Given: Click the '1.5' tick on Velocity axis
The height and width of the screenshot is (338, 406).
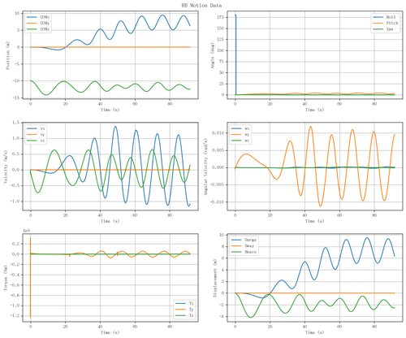Looking at the screenshot, I should 16,123.
